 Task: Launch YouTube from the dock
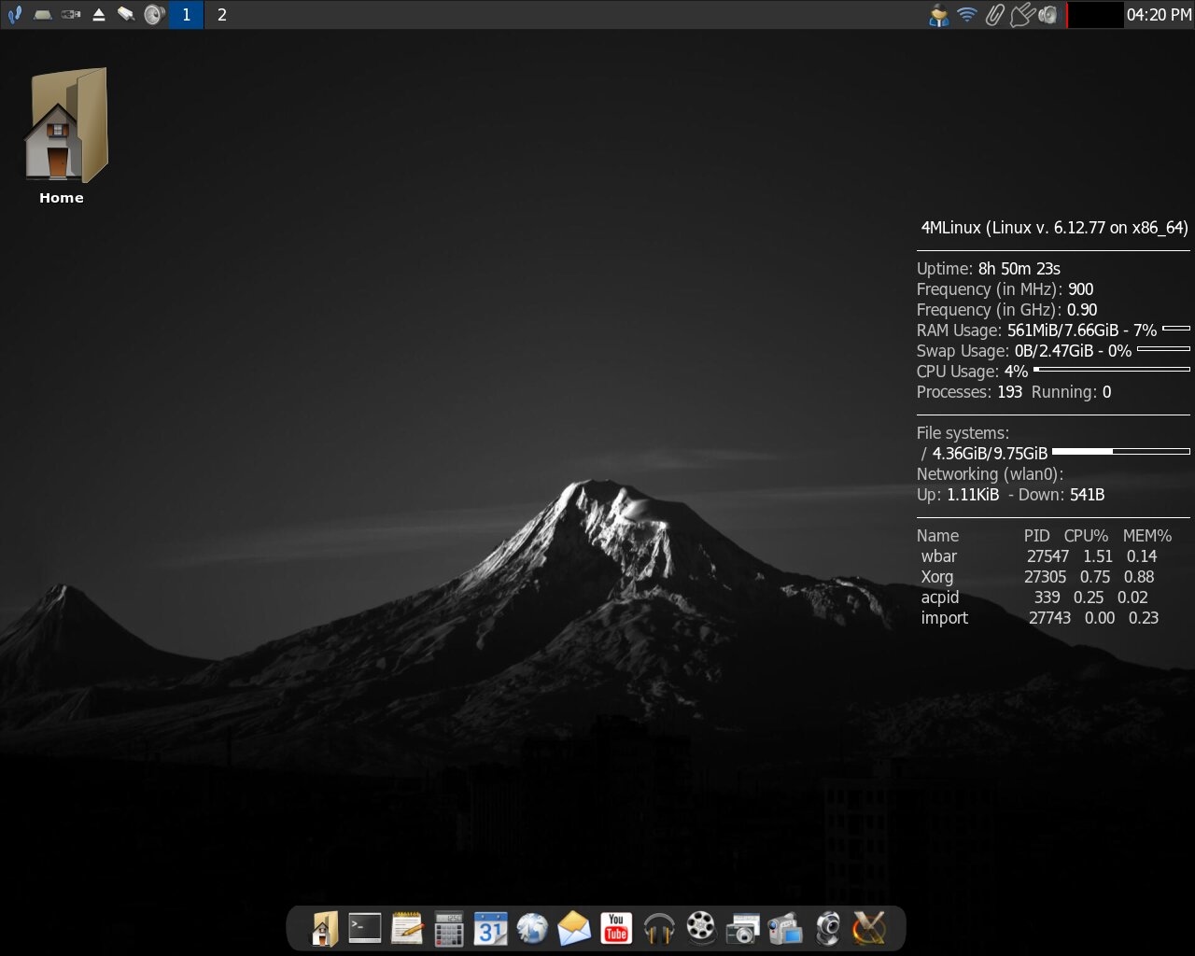point(615,928)
